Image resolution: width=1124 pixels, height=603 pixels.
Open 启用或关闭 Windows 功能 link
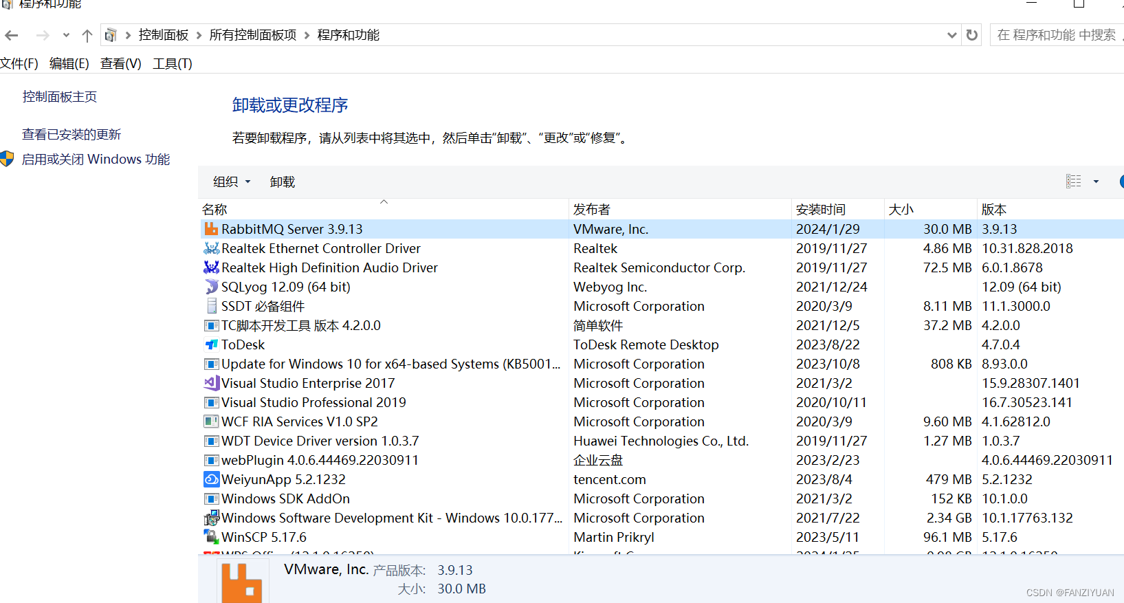click(96, 159)
